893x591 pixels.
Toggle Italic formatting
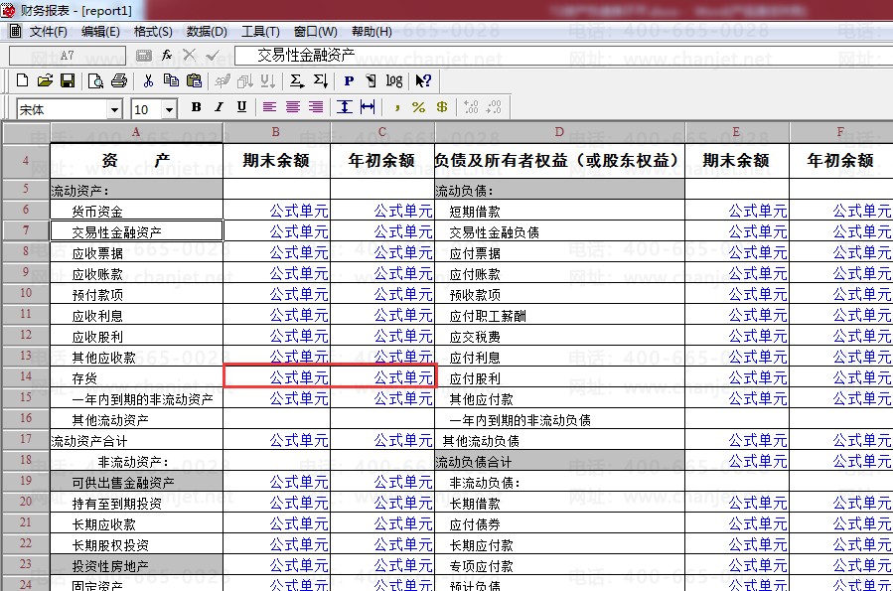coord(219,107)
